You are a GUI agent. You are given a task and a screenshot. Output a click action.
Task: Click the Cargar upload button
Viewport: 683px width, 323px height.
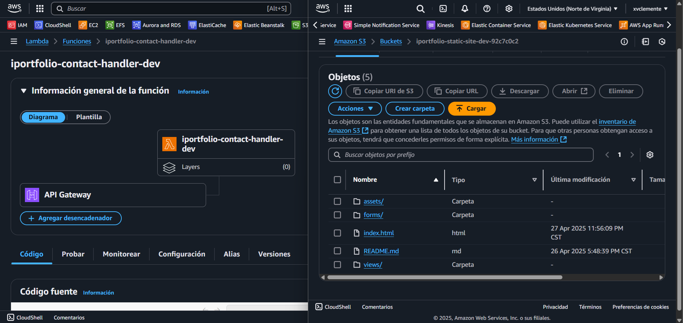click(472, 108)
